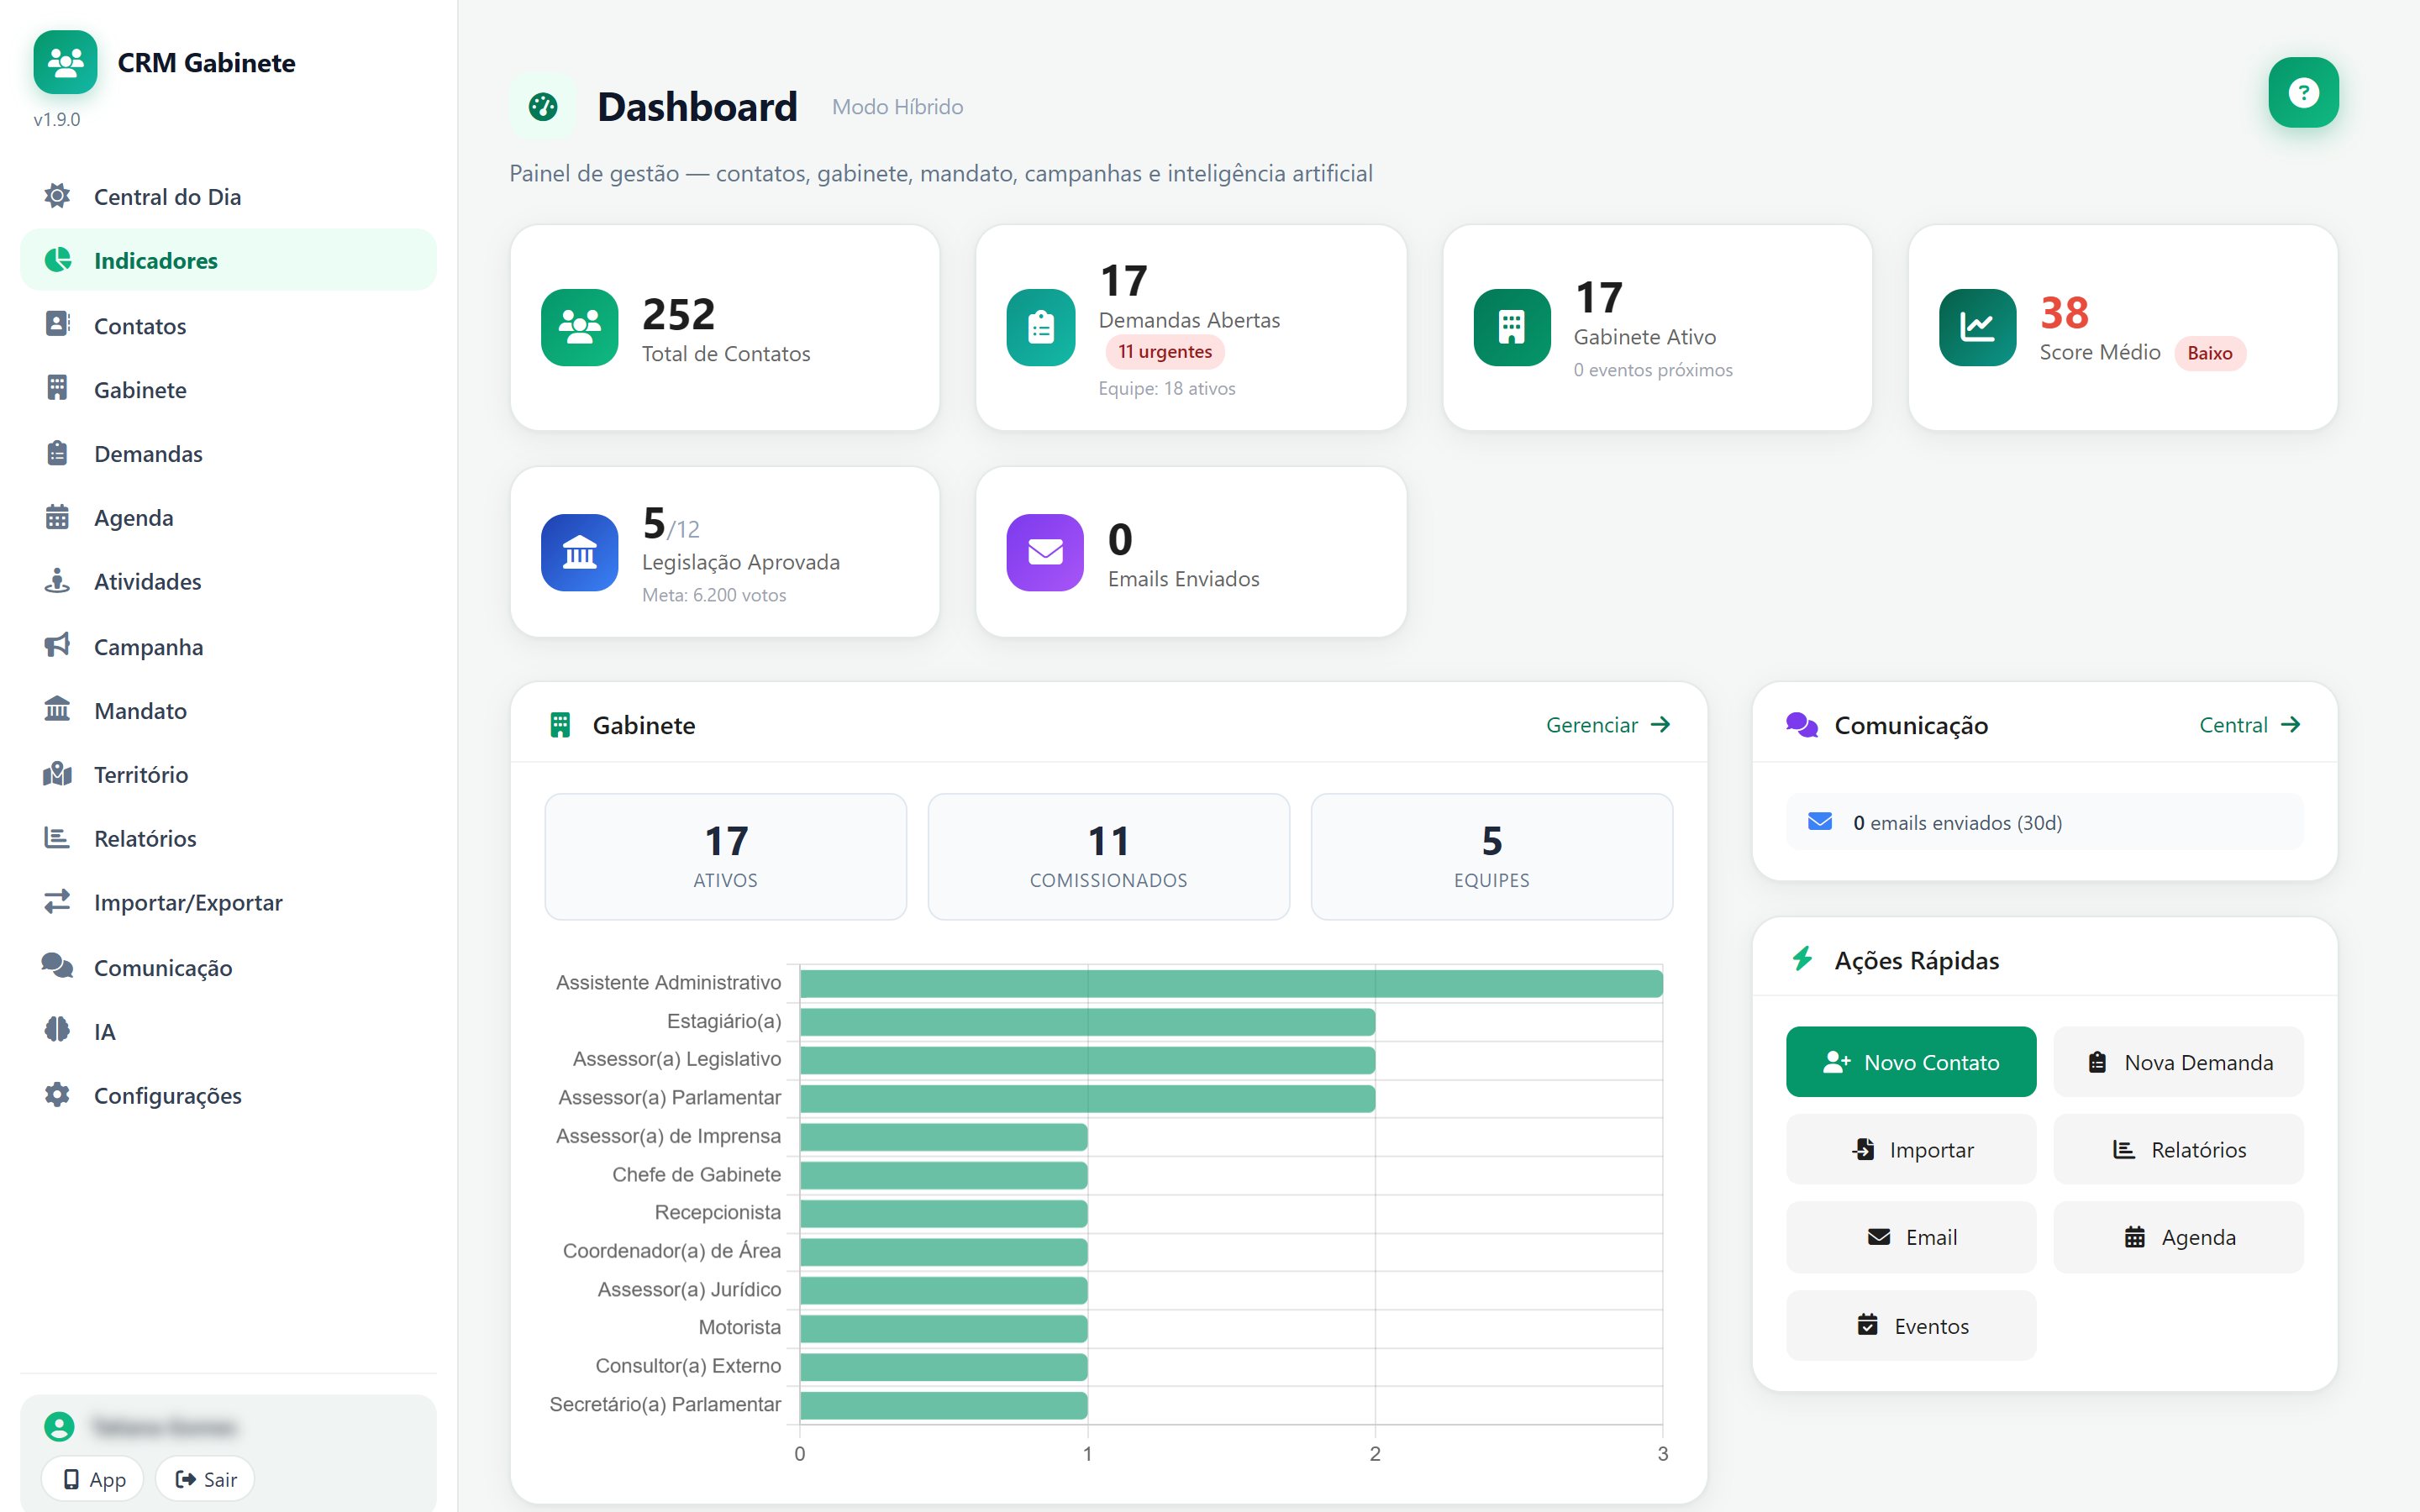Open Comunicação in the sidebar
Viewport: 2420px width, 1512px height.
(228, 967)
